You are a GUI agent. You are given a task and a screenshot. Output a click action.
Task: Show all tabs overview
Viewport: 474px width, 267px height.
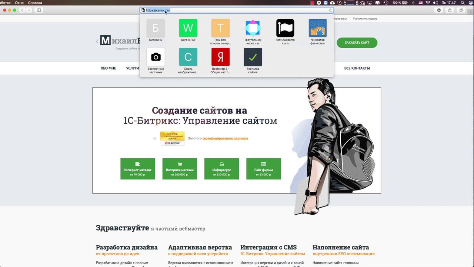click(461, 10)
